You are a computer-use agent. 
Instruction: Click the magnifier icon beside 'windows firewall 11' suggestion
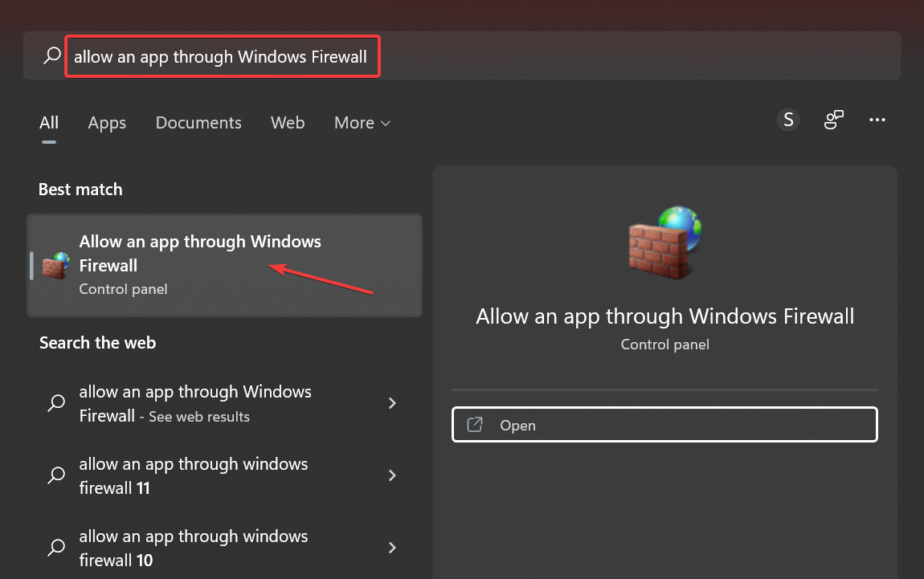point(55,475)
